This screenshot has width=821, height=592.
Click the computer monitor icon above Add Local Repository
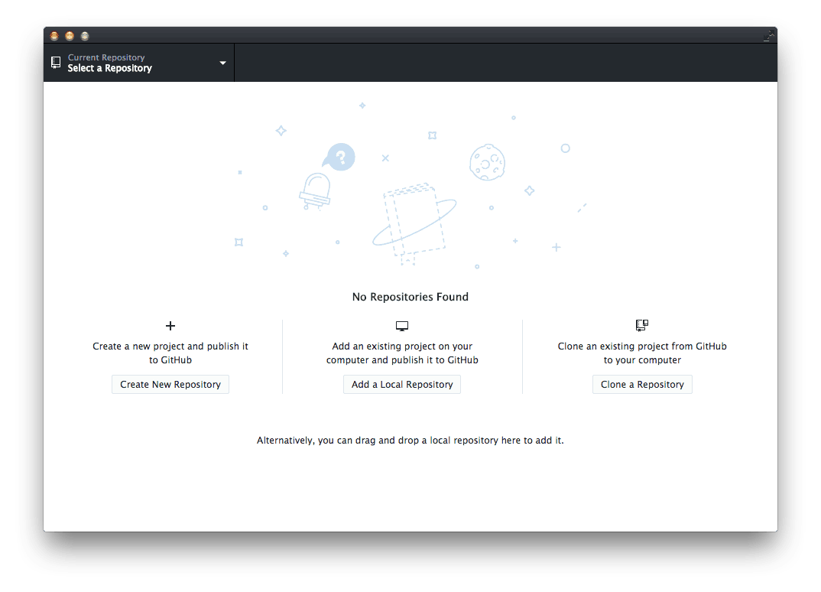402,325
